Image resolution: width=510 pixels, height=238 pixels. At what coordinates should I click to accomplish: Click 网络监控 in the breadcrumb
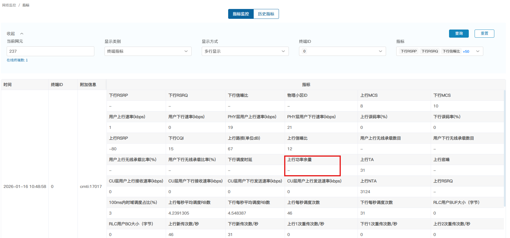click(9, 5)
